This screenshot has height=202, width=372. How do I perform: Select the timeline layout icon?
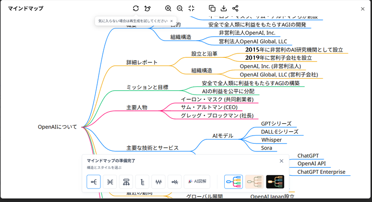coord(158,181)
